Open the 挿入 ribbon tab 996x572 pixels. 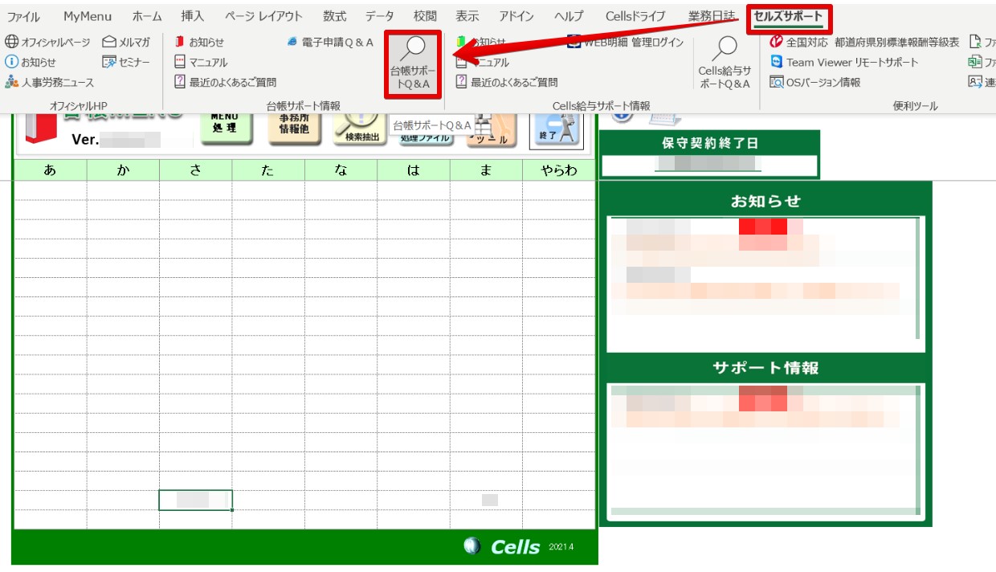(193, 16)
